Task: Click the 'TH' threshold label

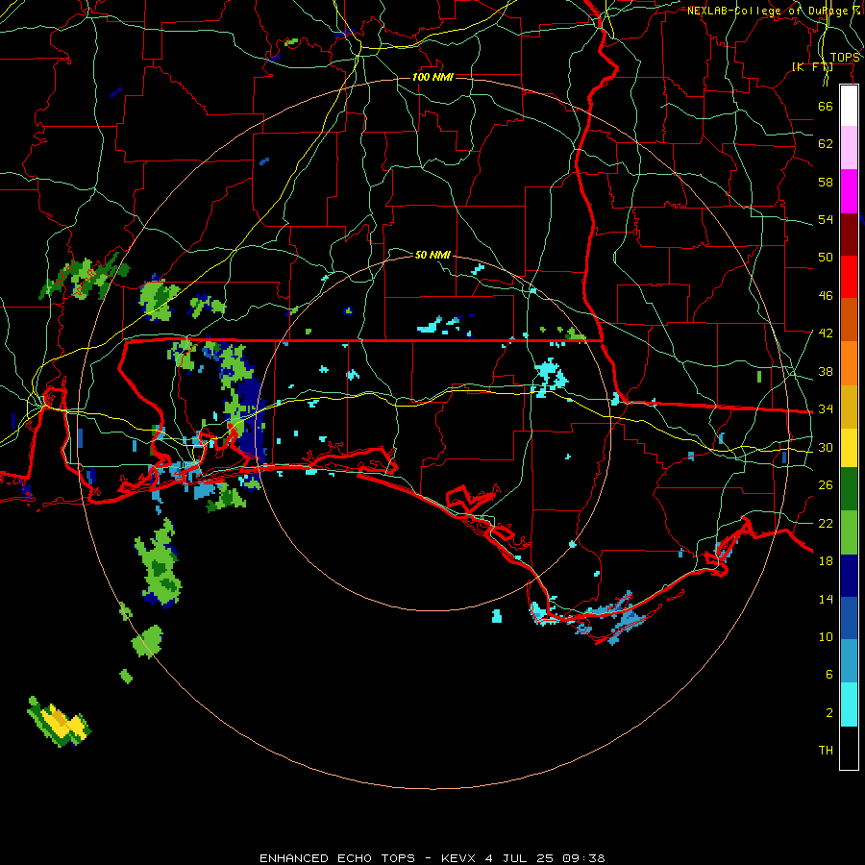Action: coord(826,751)
